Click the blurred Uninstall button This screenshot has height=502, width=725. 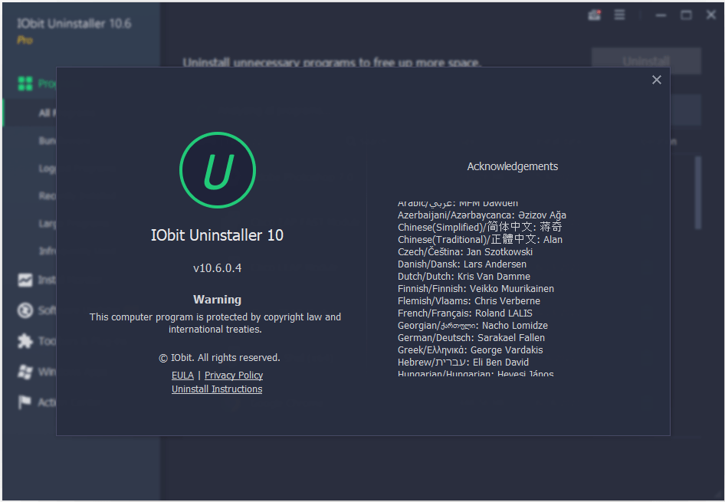pyautogui.click(x=646, y=61)
